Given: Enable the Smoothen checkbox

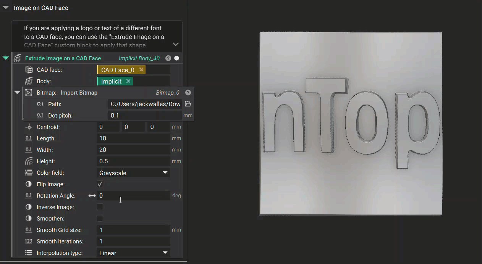Looking at the screenshot, I should click(x=100, y=218).
